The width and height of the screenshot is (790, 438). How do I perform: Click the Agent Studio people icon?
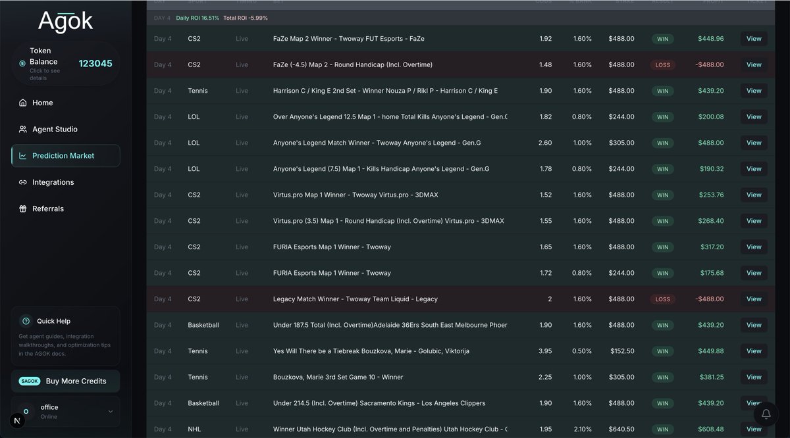tap(23, 130)
